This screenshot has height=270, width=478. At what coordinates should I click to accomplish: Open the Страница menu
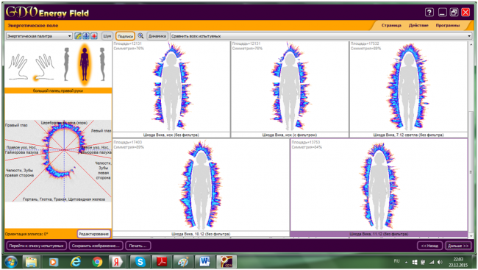click(x=391, y=25)
